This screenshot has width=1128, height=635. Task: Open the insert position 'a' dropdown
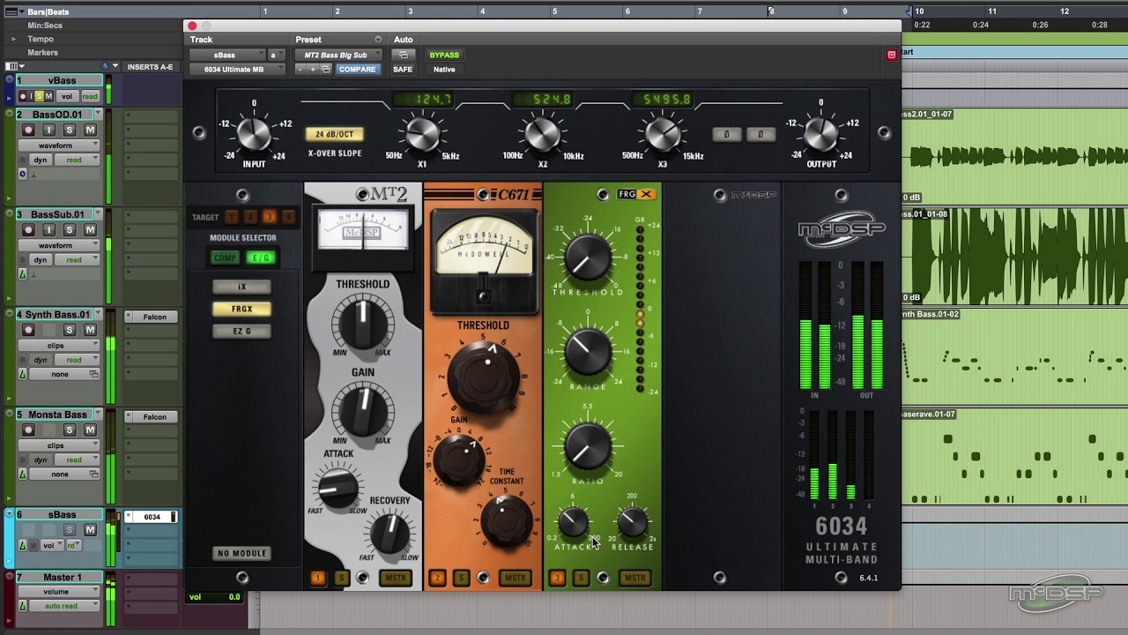277,55
